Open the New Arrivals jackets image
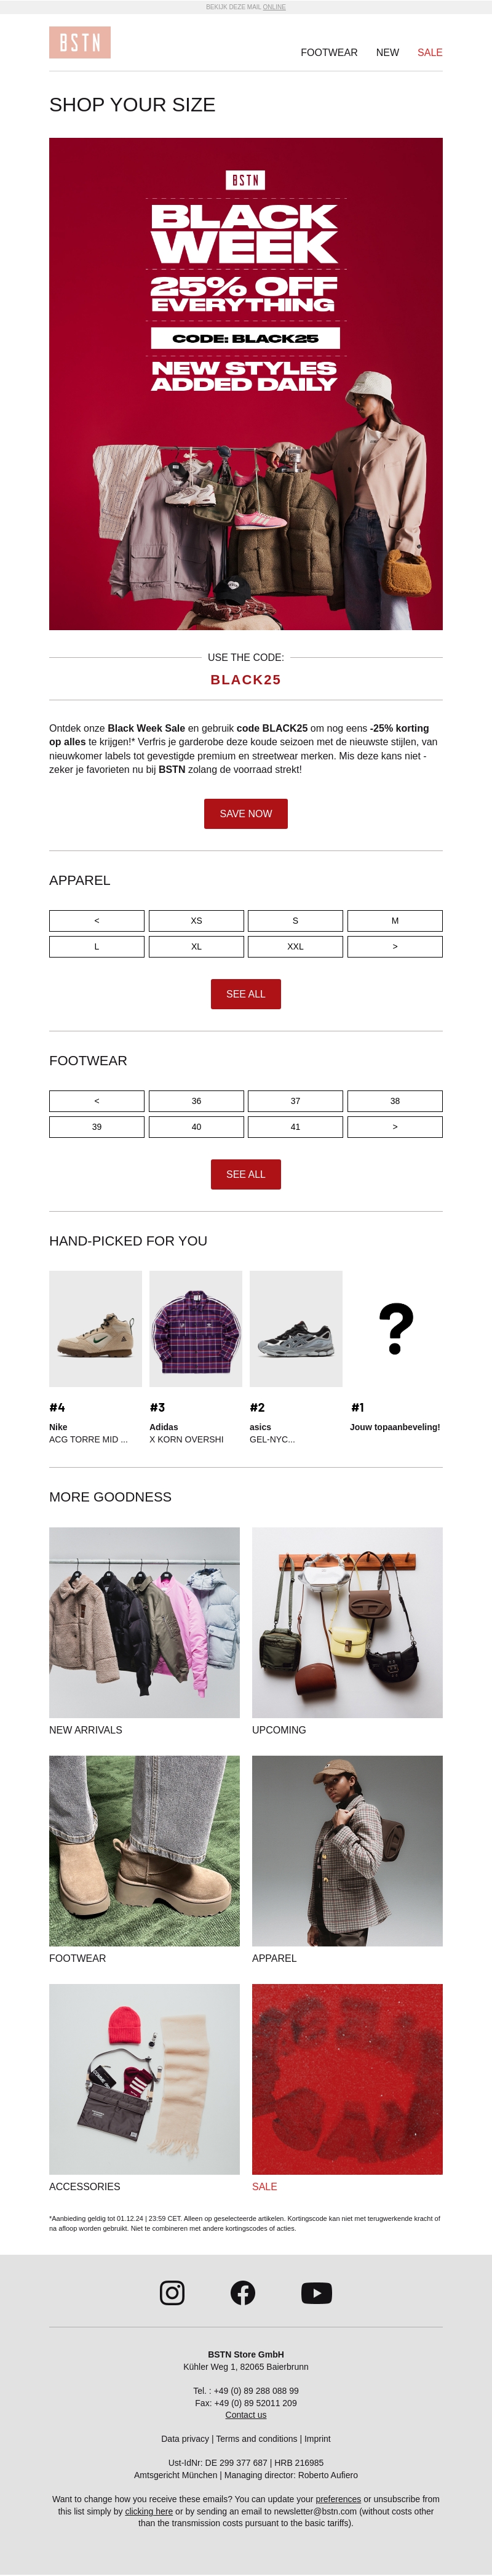Image resolution: width=492 pixels, height=2576 pixels. 145,1621
